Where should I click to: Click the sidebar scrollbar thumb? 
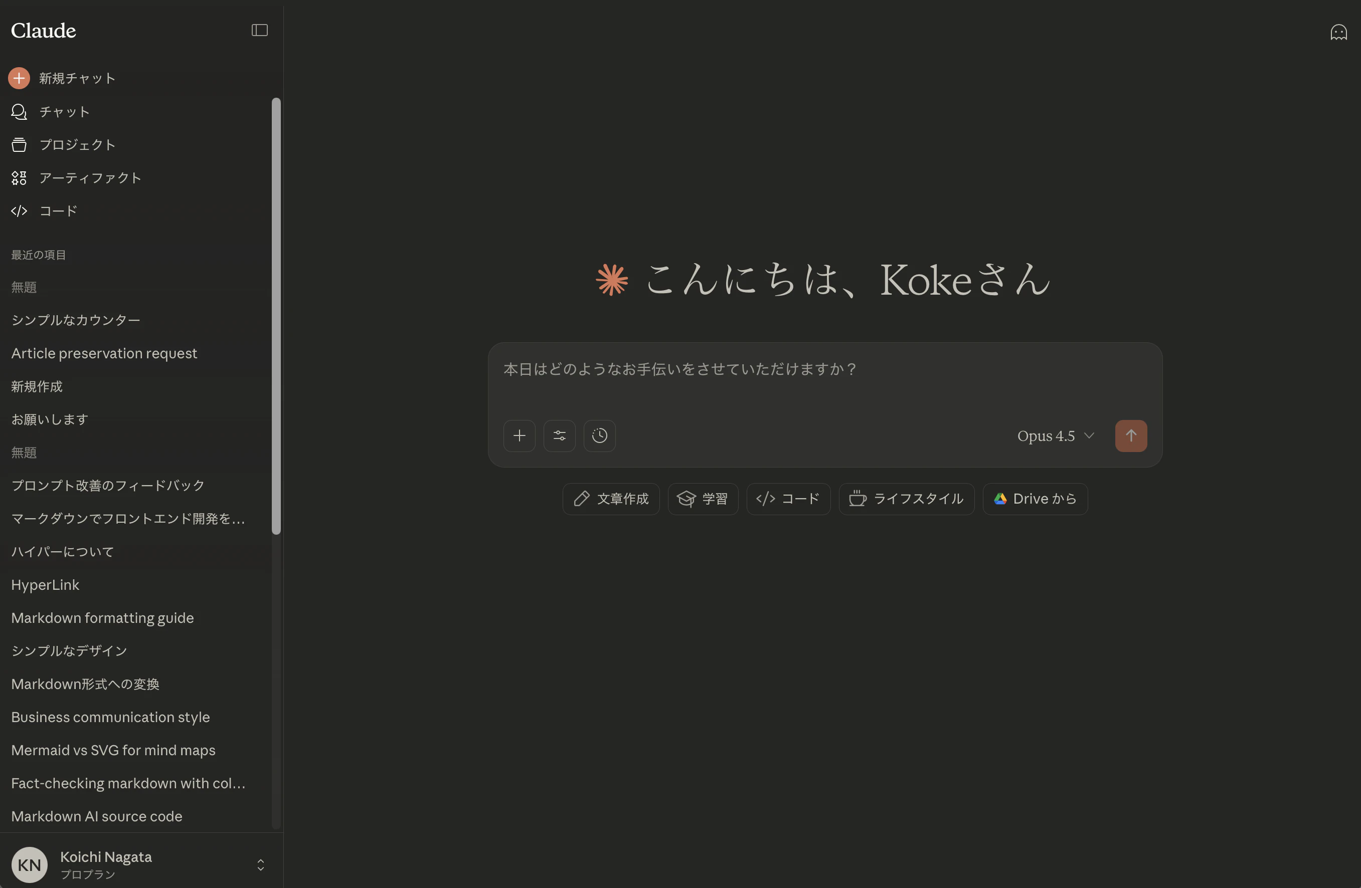pos(276,316)
